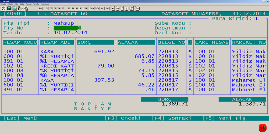Open the Parametreler menu
This screenshot has width=269, height=134.
click(x=45, y=4)
